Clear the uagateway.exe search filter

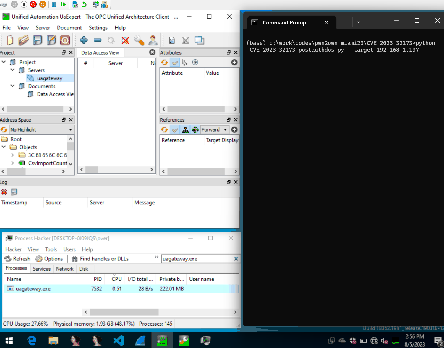(x=236, y=259)
